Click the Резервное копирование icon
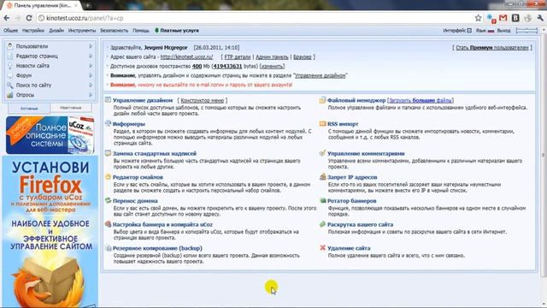This screenshot has width=547, height=308. pos(109,248)
